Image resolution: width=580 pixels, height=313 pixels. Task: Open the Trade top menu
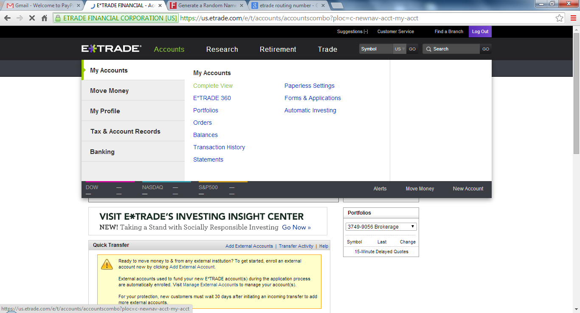327,49
